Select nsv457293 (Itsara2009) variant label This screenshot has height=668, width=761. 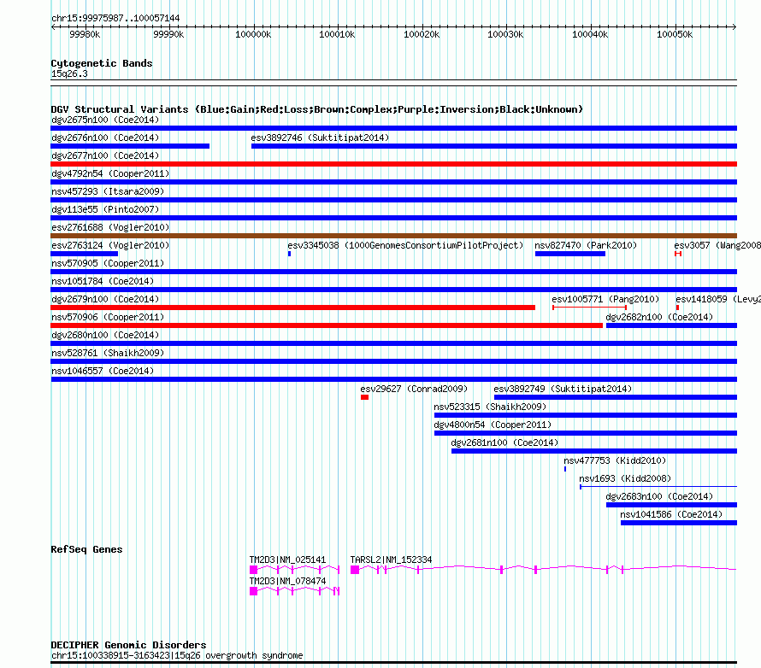coord(108,191)
